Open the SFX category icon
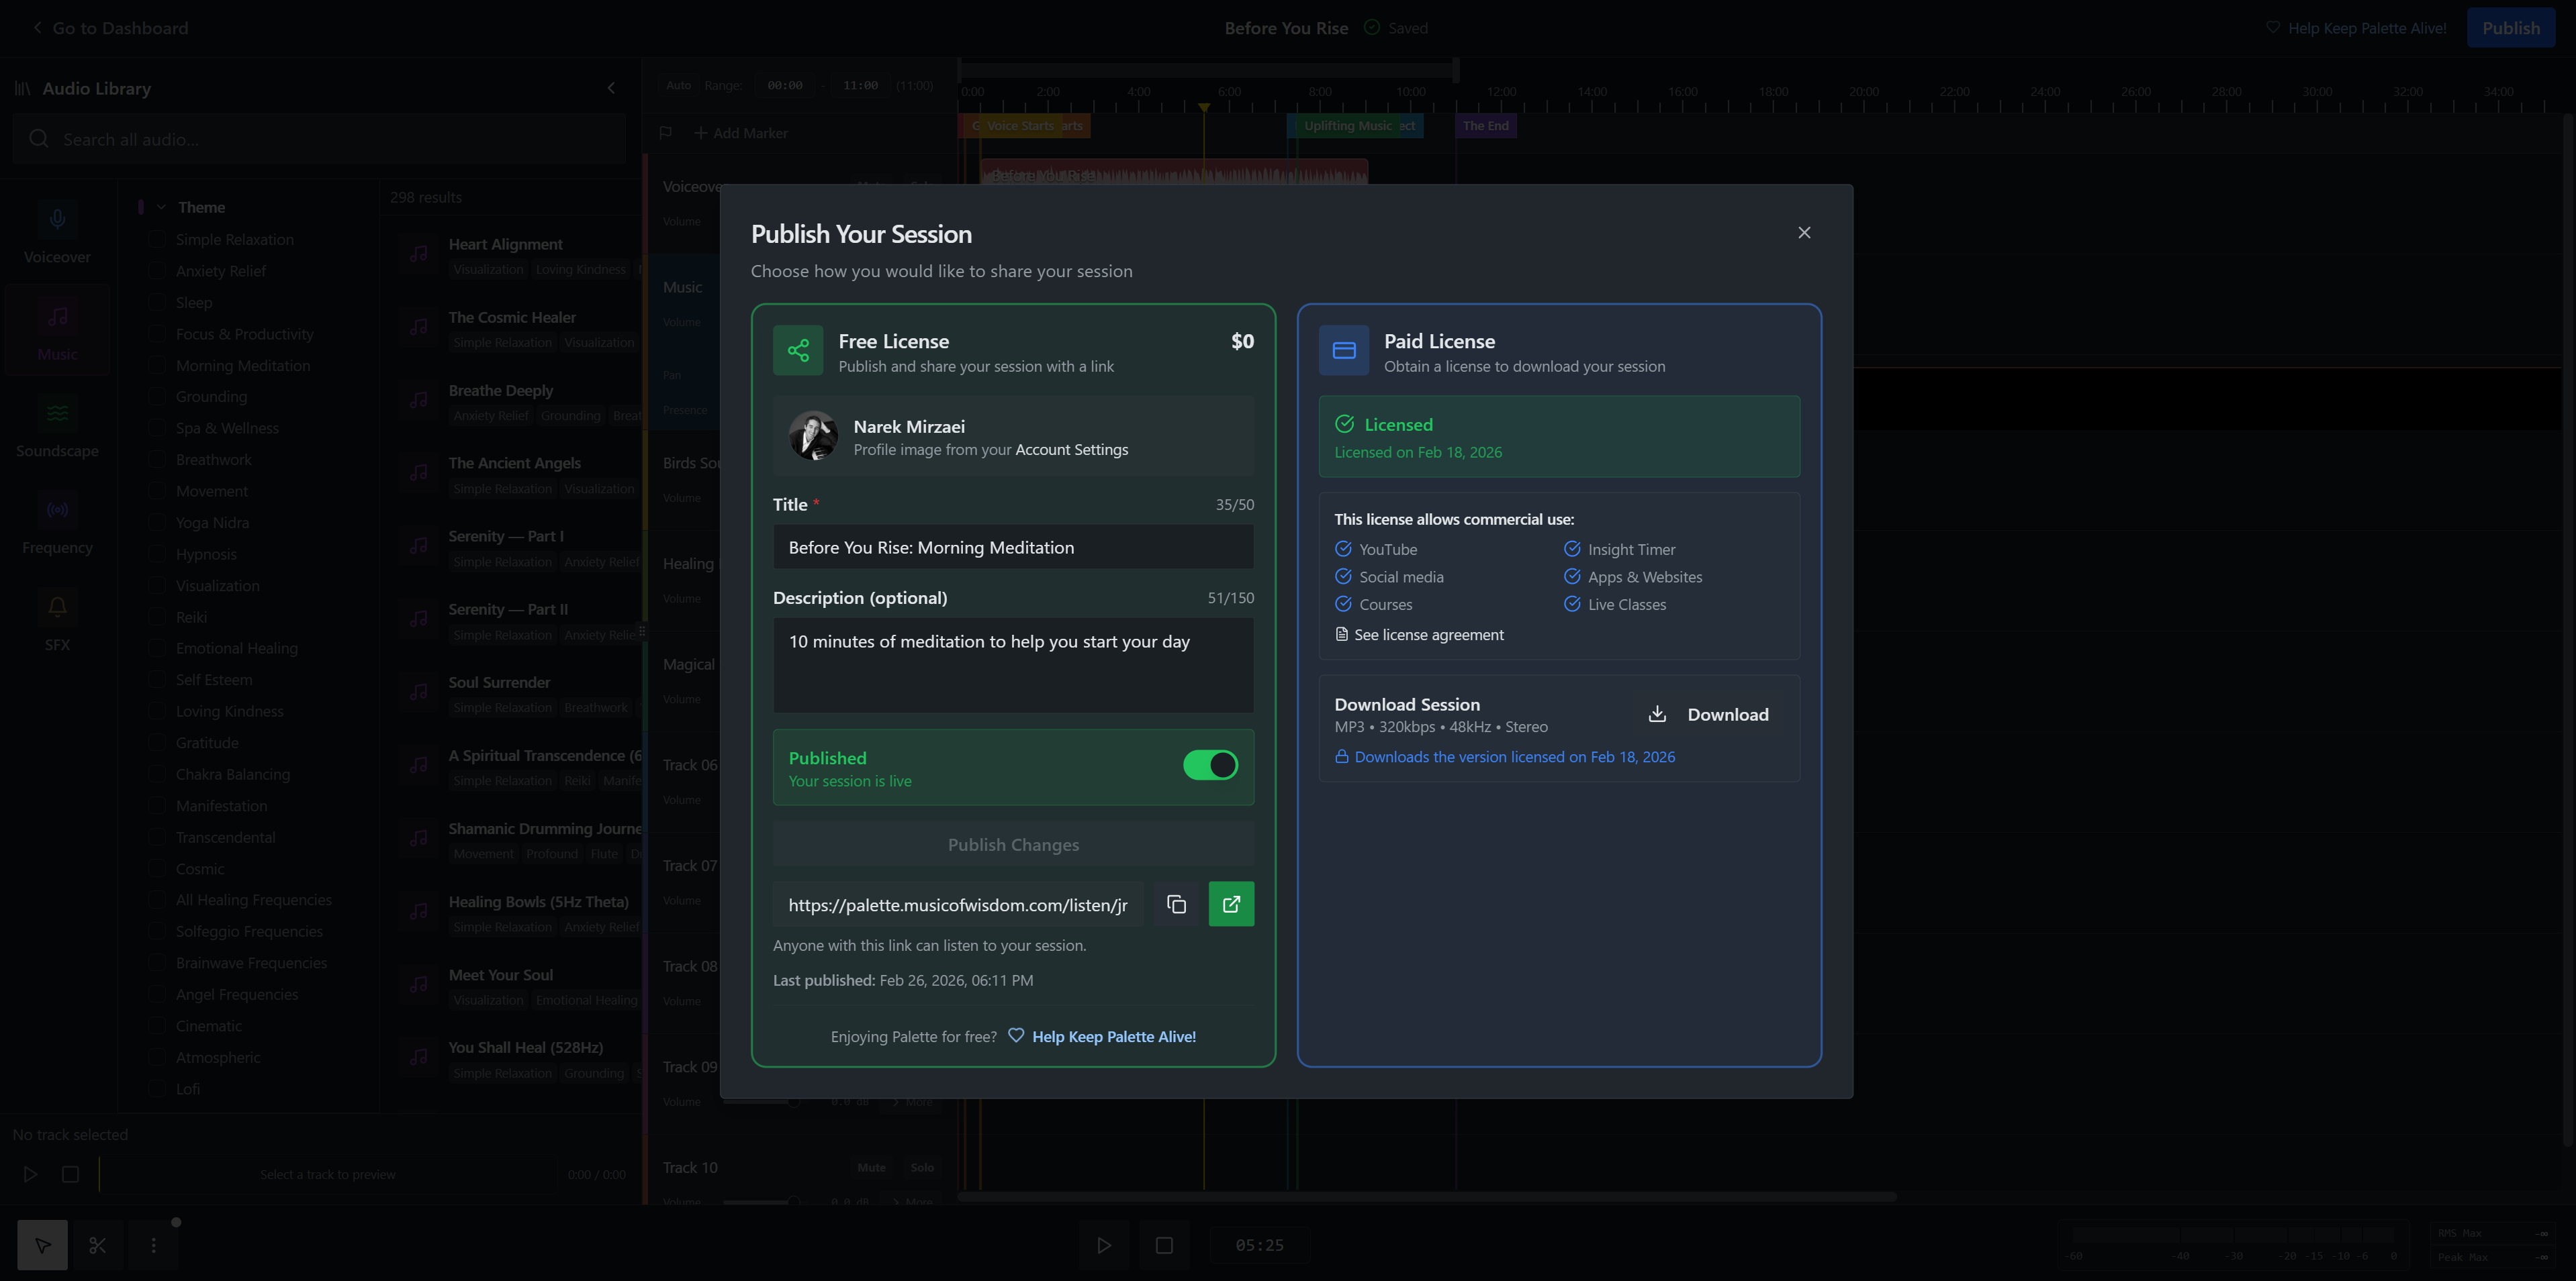 click(x=57, y=607)
